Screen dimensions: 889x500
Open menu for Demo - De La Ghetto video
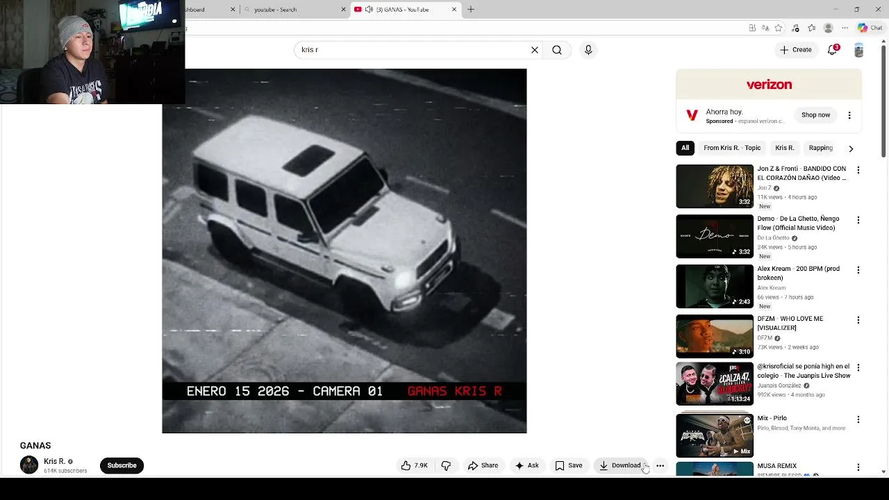point(858,220)
